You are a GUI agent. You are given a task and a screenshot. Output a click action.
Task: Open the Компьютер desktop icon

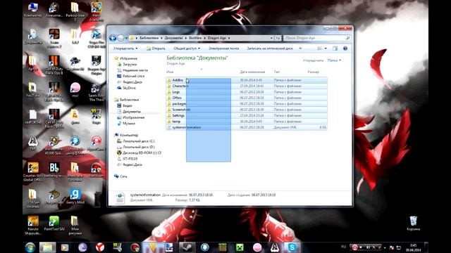click(x=33, y=10)
